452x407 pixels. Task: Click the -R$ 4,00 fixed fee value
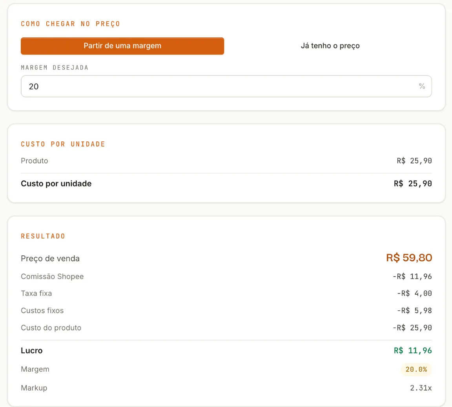pyautogui.click(x=414, y=293)
